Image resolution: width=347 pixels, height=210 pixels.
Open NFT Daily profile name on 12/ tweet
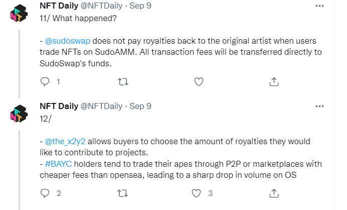[59, 107]
